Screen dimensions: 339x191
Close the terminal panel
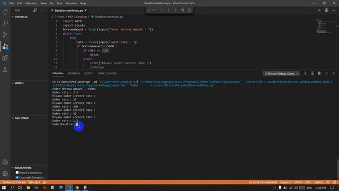point(333,73)
